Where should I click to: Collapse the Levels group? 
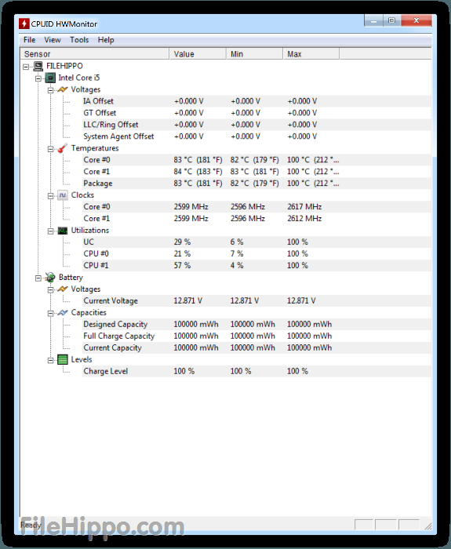pos(51,360)
